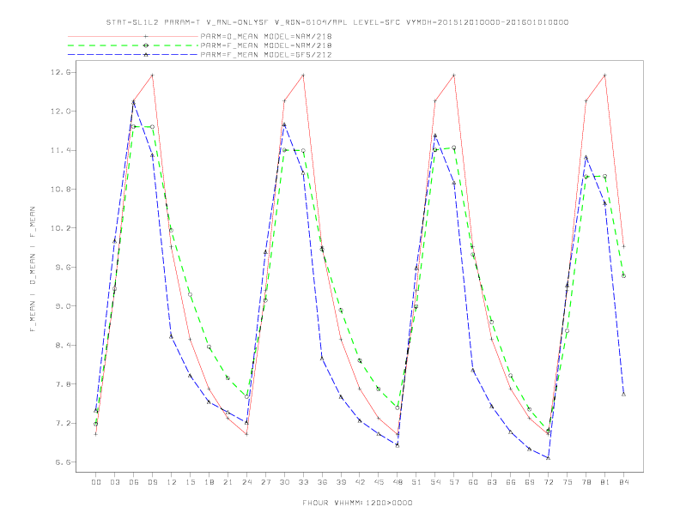
Task: Click x-axis tick label 39
Action: [341, 482]
